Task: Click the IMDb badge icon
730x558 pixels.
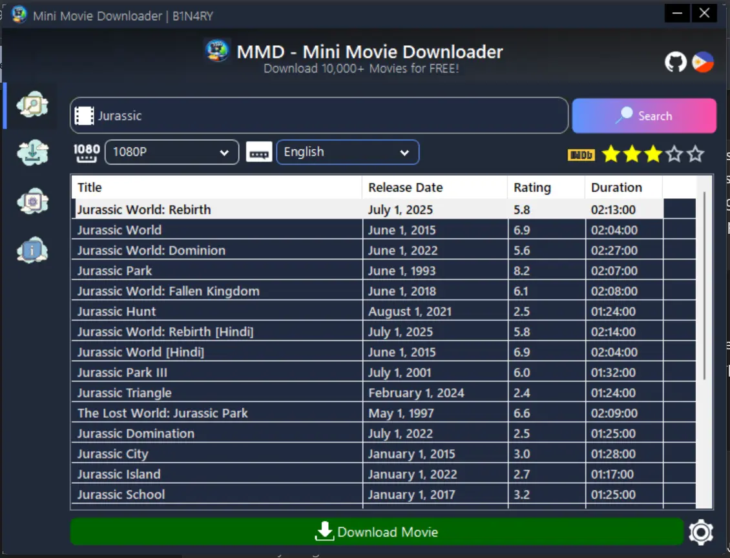Action: point(581,154)
